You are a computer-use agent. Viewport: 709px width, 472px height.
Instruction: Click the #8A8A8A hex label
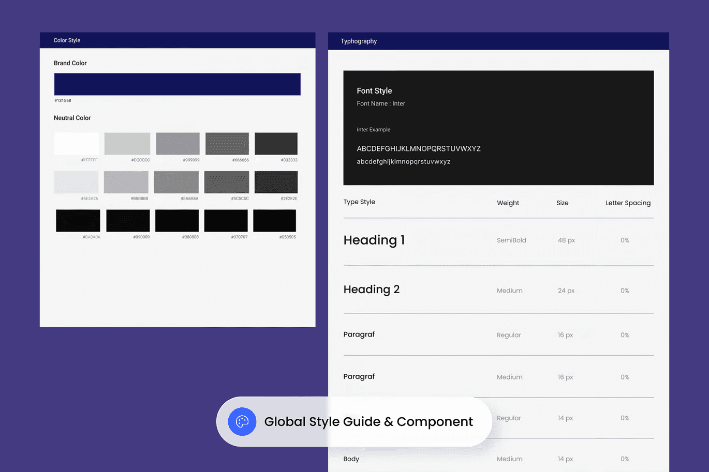[189, 199]
